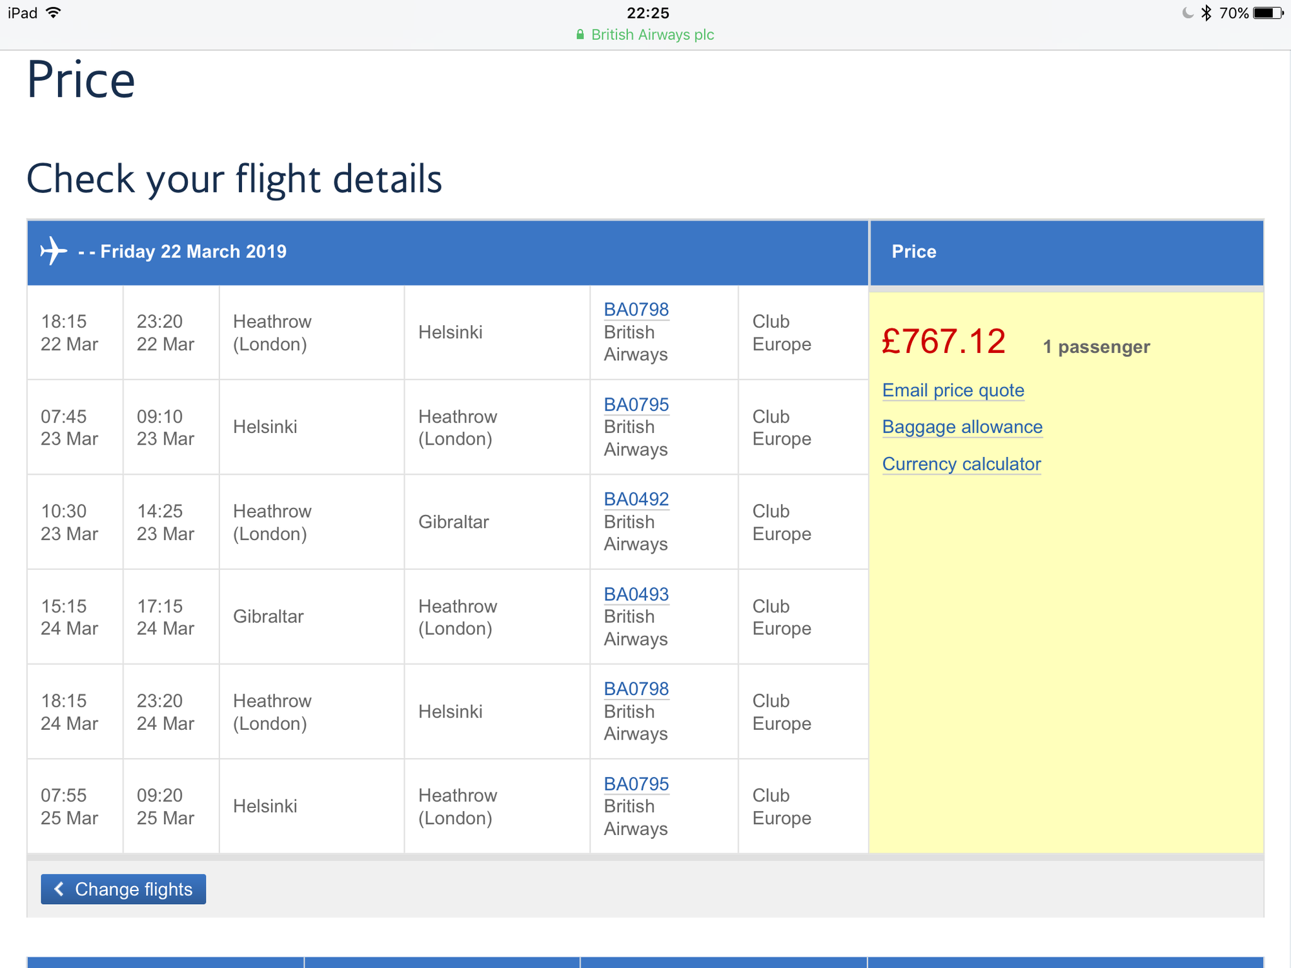Tap the Wi-Fi status icon
Screen dimensions: 1291x968
(x=54, y=13)
